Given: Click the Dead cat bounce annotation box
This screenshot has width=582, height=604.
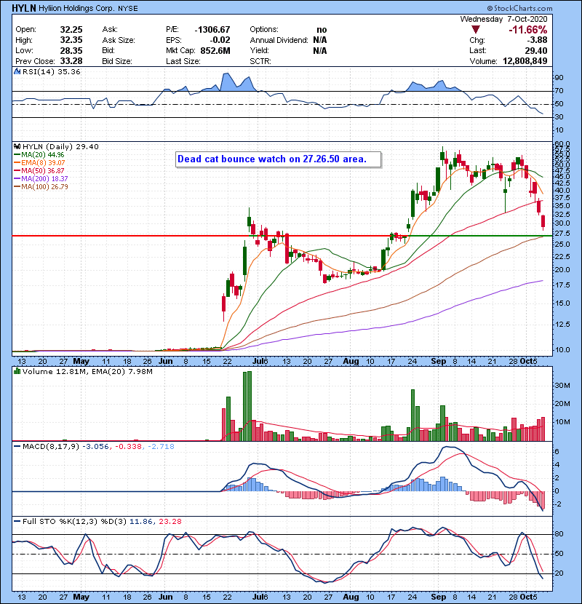Looking at the screenshot, I should click(x=278, y=159).
